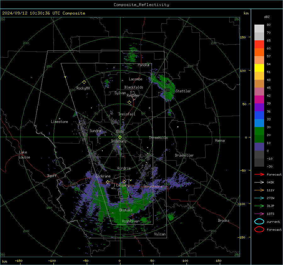Click the Lake Louise label
Image resolution: width=283 pixels, height=265 pixels.
coord(24,155)
